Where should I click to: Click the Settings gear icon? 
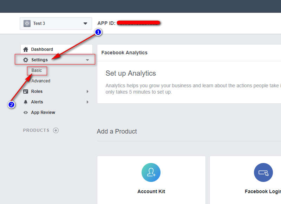(26, 60)
